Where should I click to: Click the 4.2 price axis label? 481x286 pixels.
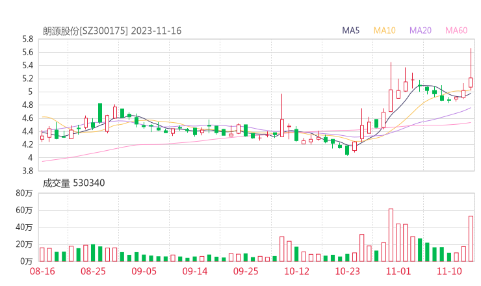27,144
